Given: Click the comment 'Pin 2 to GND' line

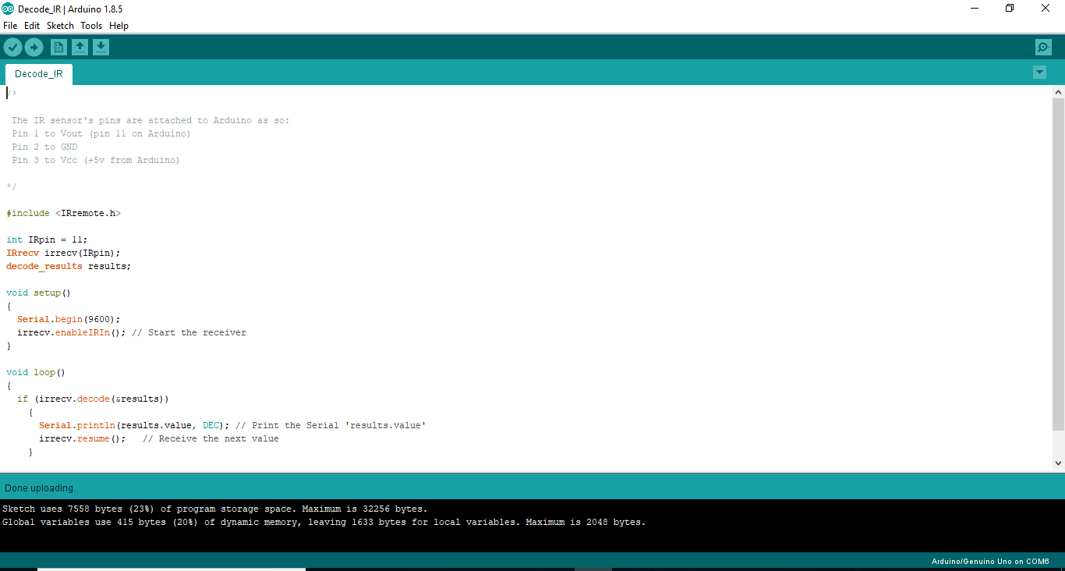Looking at the screenshot, I should (x=44, y=147).
